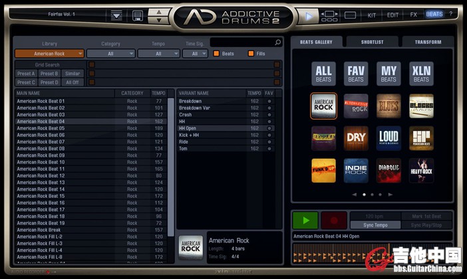Select the Blues beats pack icon
Screen dimensions: 467x279
[389, 106]
